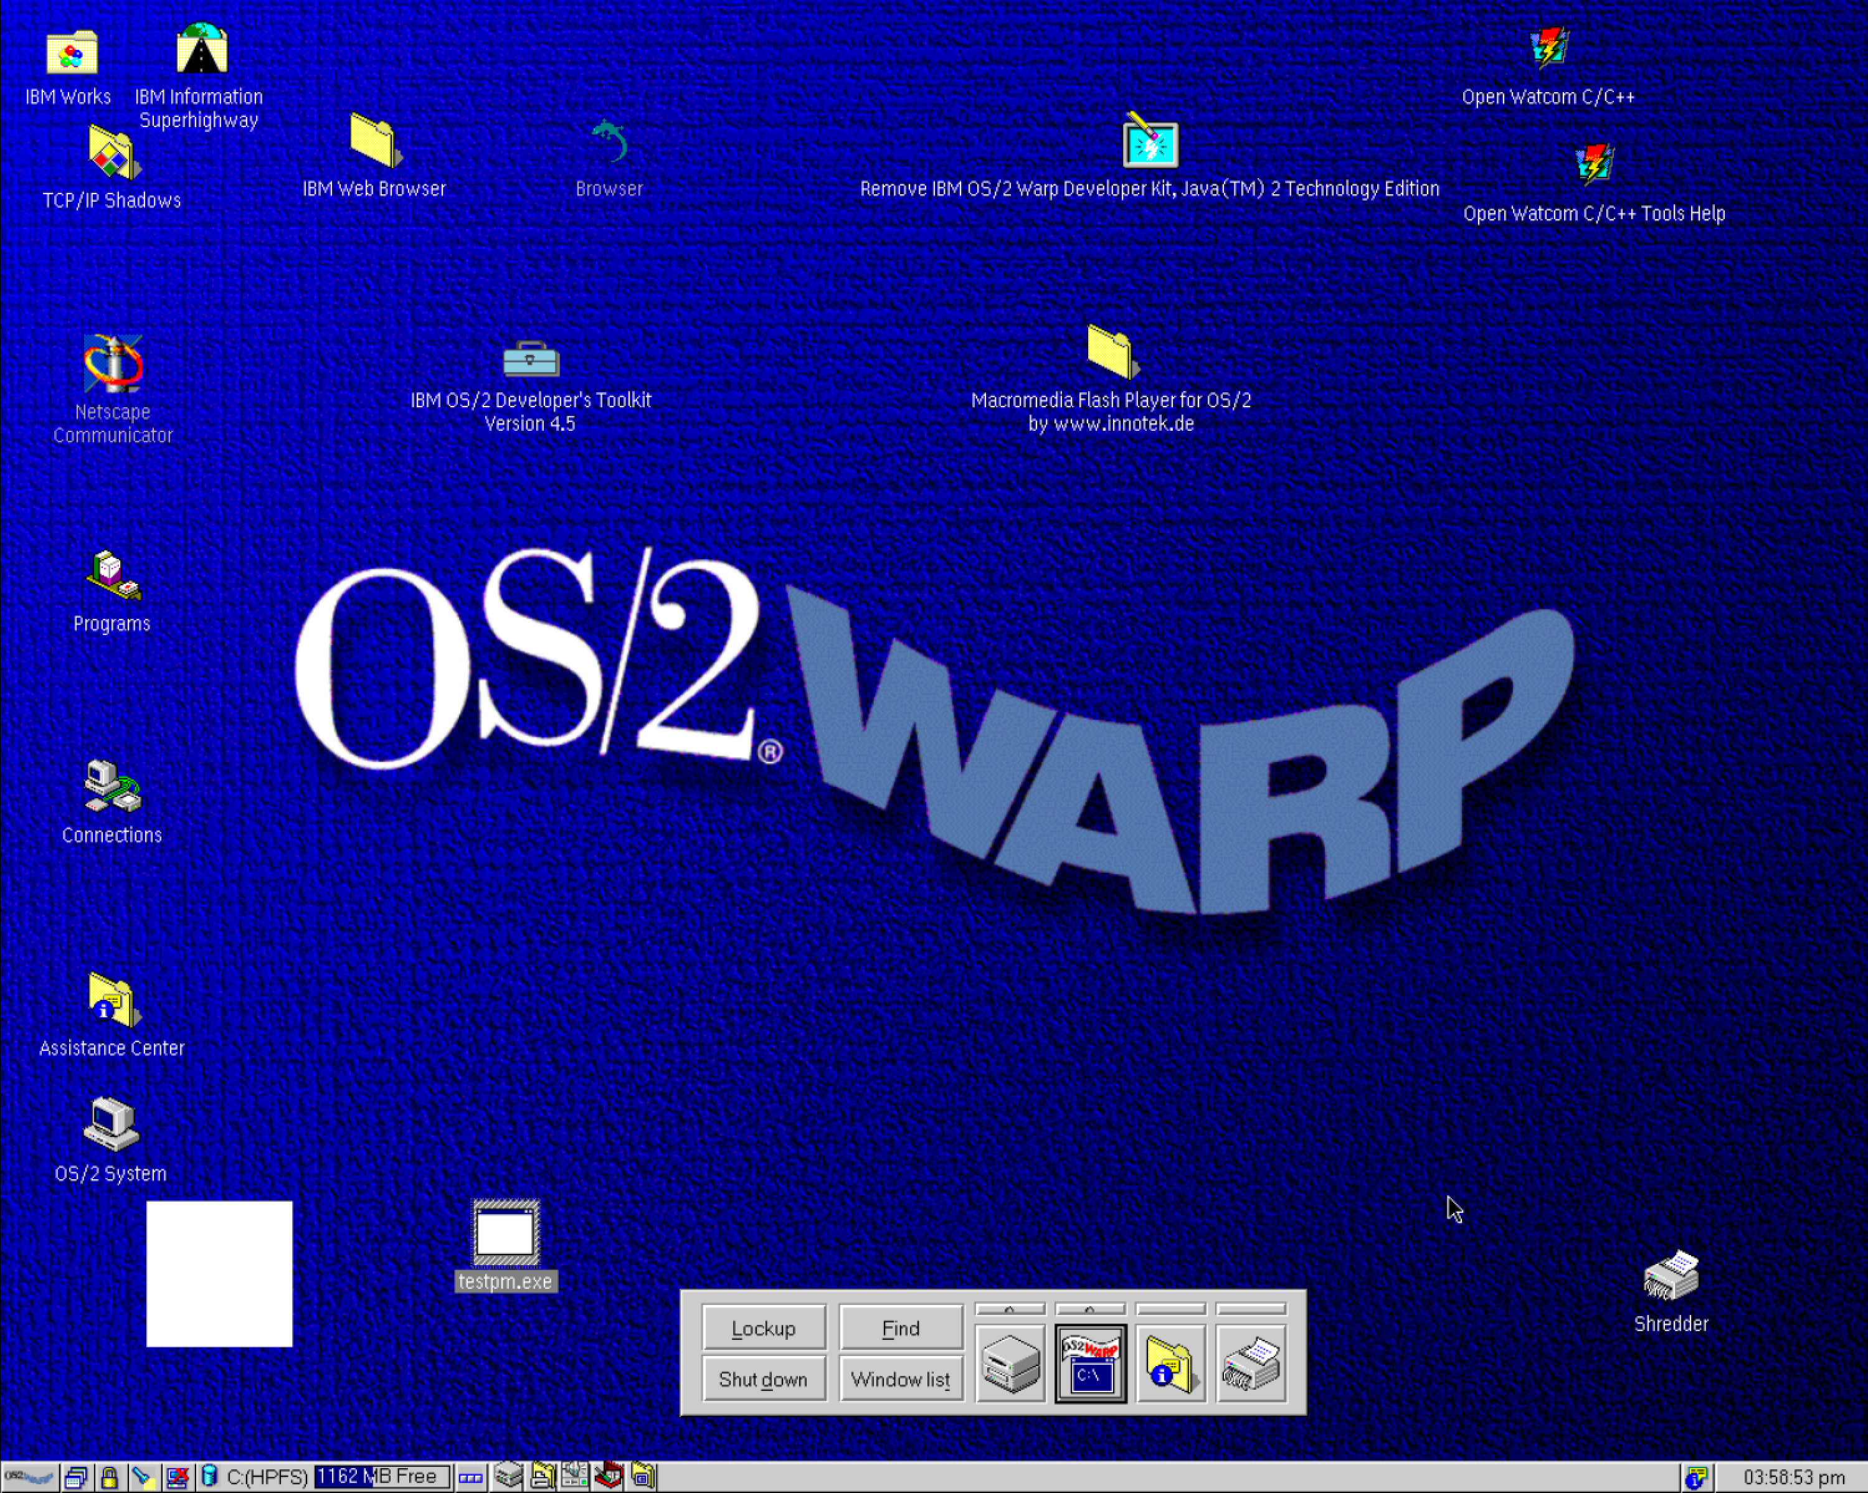Open drawer above LaunchPad Information folder
This screenshot has height=1493, width=1868.
[1170, 1309]
